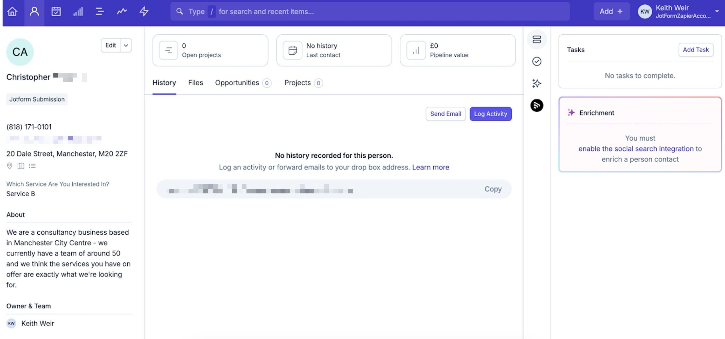Open the Projects tab
Screen dimensions: 725x339
(303, 83)
